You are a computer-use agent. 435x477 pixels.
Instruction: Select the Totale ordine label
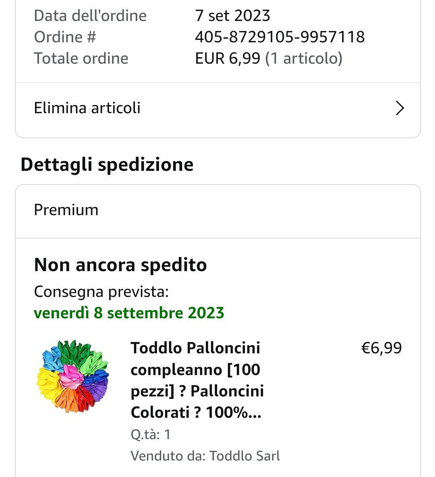(81, 58)
